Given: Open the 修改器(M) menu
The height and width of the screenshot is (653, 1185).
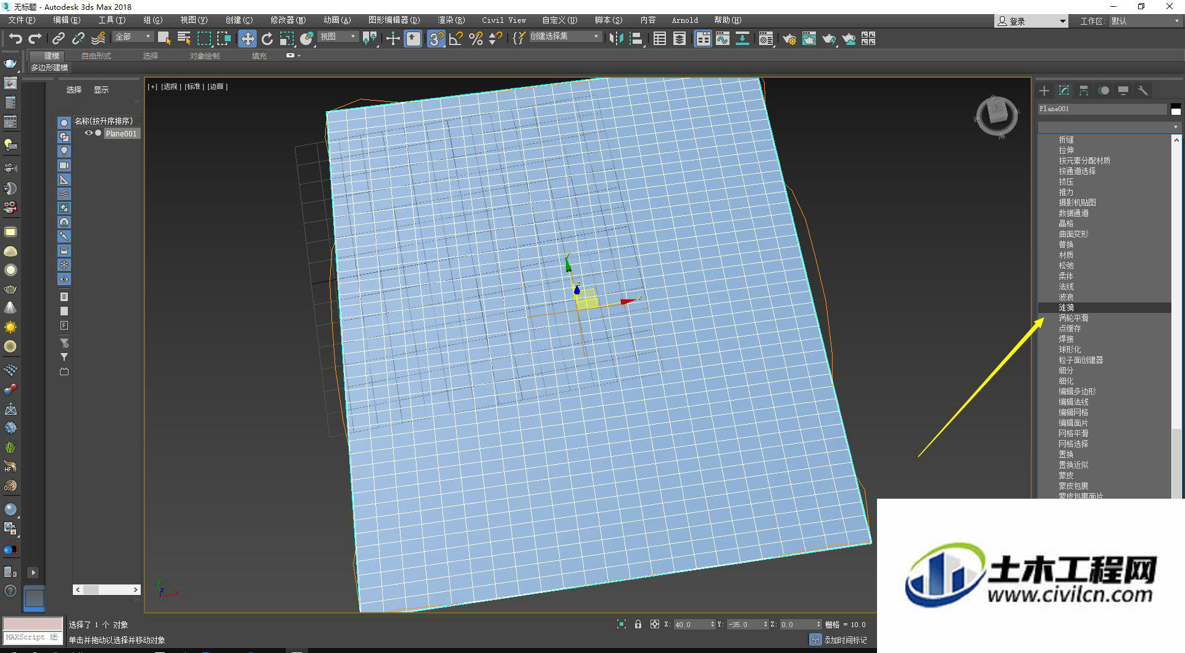Looking at the screenshot, I should coord(288,20).
